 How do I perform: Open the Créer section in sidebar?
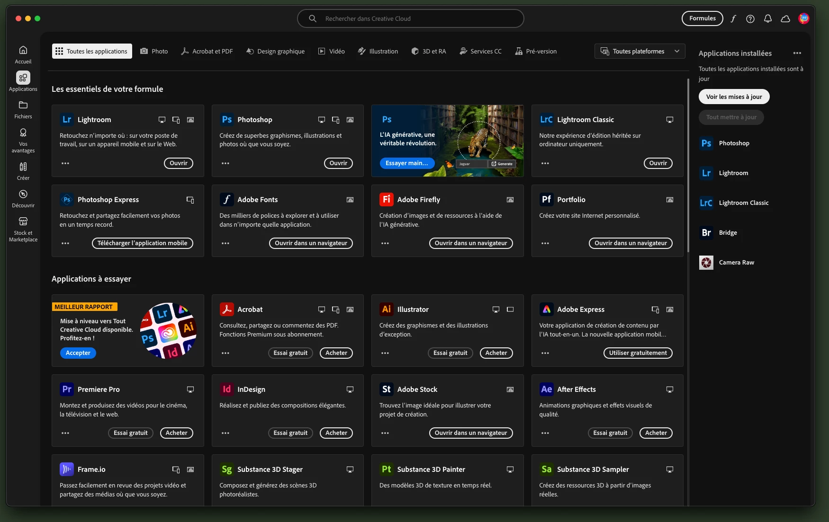(x=23, y=171)
